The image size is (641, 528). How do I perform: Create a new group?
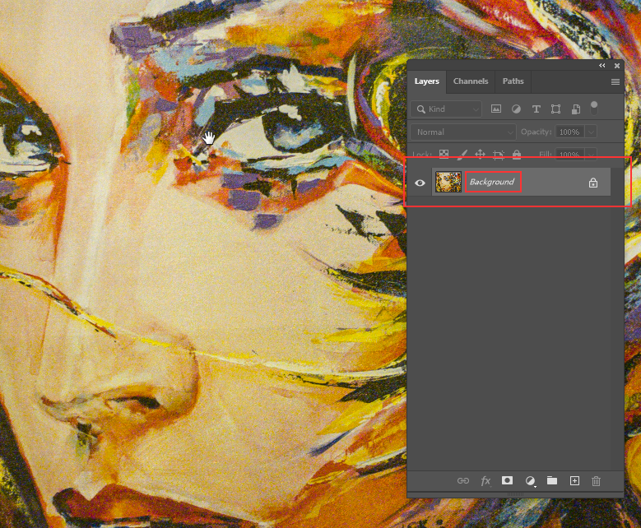click(552, 480)
